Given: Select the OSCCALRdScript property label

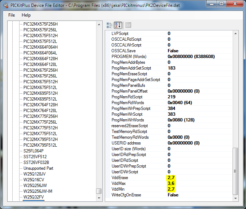Looking at the screenshot, I should pos(126,39).
